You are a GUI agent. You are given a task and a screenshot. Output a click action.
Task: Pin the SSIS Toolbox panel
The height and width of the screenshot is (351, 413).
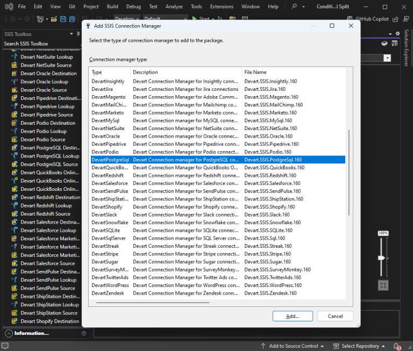(78, 34)
